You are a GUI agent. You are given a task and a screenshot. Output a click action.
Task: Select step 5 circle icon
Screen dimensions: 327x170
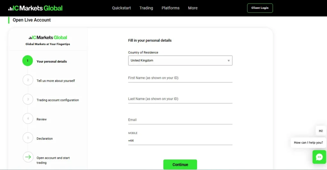[28, 138]
